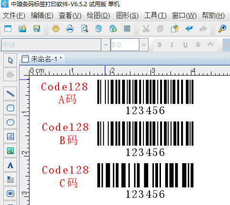Open the 文件(F) menu
Viewport: 230px width, 205px height.
pyautogui.click(x=14, y=16)
